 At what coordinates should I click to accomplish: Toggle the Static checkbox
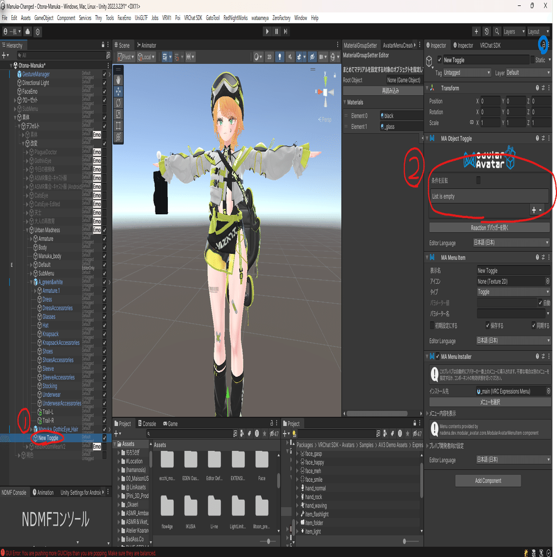tap(533, 60)
